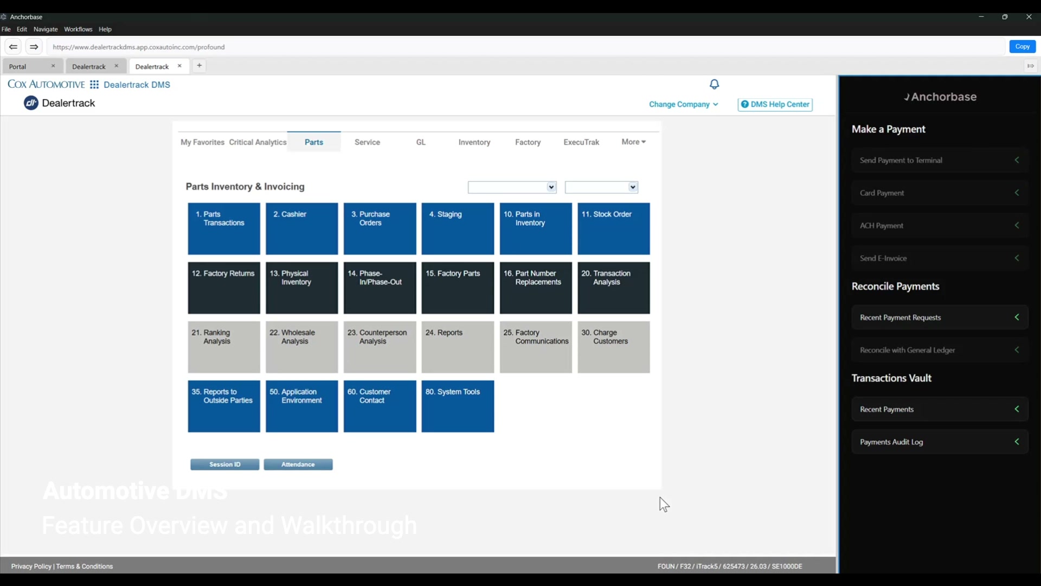Image resolution: width=1041 pixels, height=586 pixels.
Task: Select the ExecuTrak tab
Action: click(581, 142)
